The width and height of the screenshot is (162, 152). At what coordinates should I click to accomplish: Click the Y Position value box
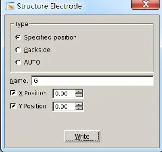click(64, 107)
